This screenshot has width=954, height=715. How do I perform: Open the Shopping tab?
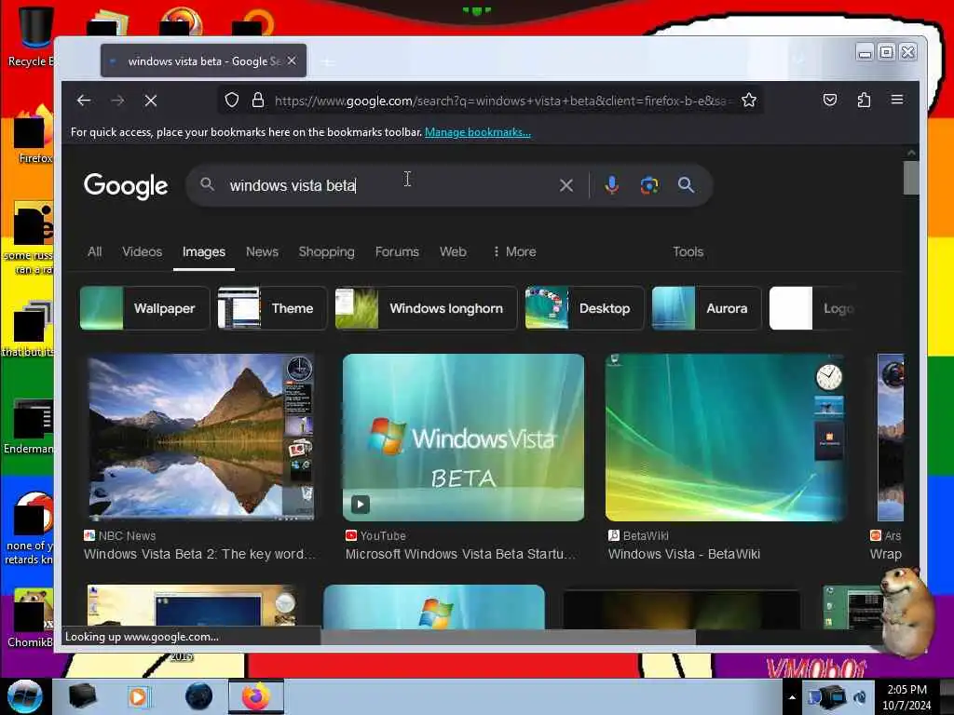point(326,251)
